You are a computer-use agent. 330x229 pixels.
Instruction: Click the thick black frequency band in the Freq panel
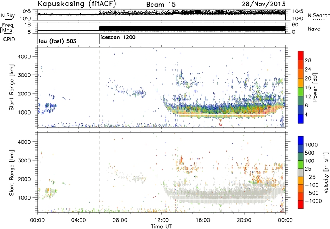click(192, 29)
